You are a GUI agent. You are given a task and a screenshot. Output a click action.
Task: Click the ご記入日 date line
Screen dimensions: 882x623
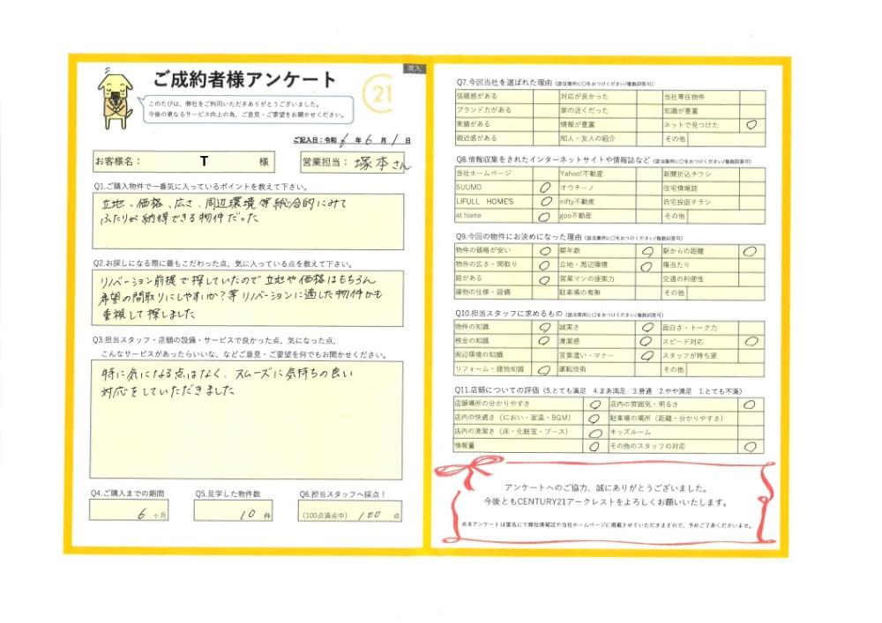[x=352, y=140]
